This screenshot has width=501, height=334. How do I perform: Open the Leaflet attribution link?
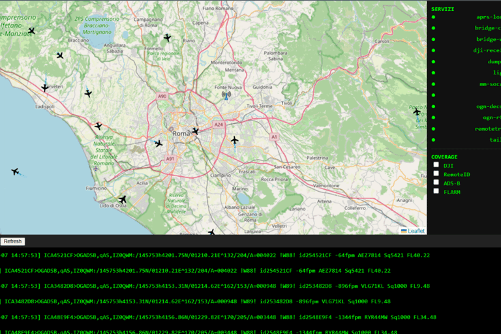tap(416, 231)
